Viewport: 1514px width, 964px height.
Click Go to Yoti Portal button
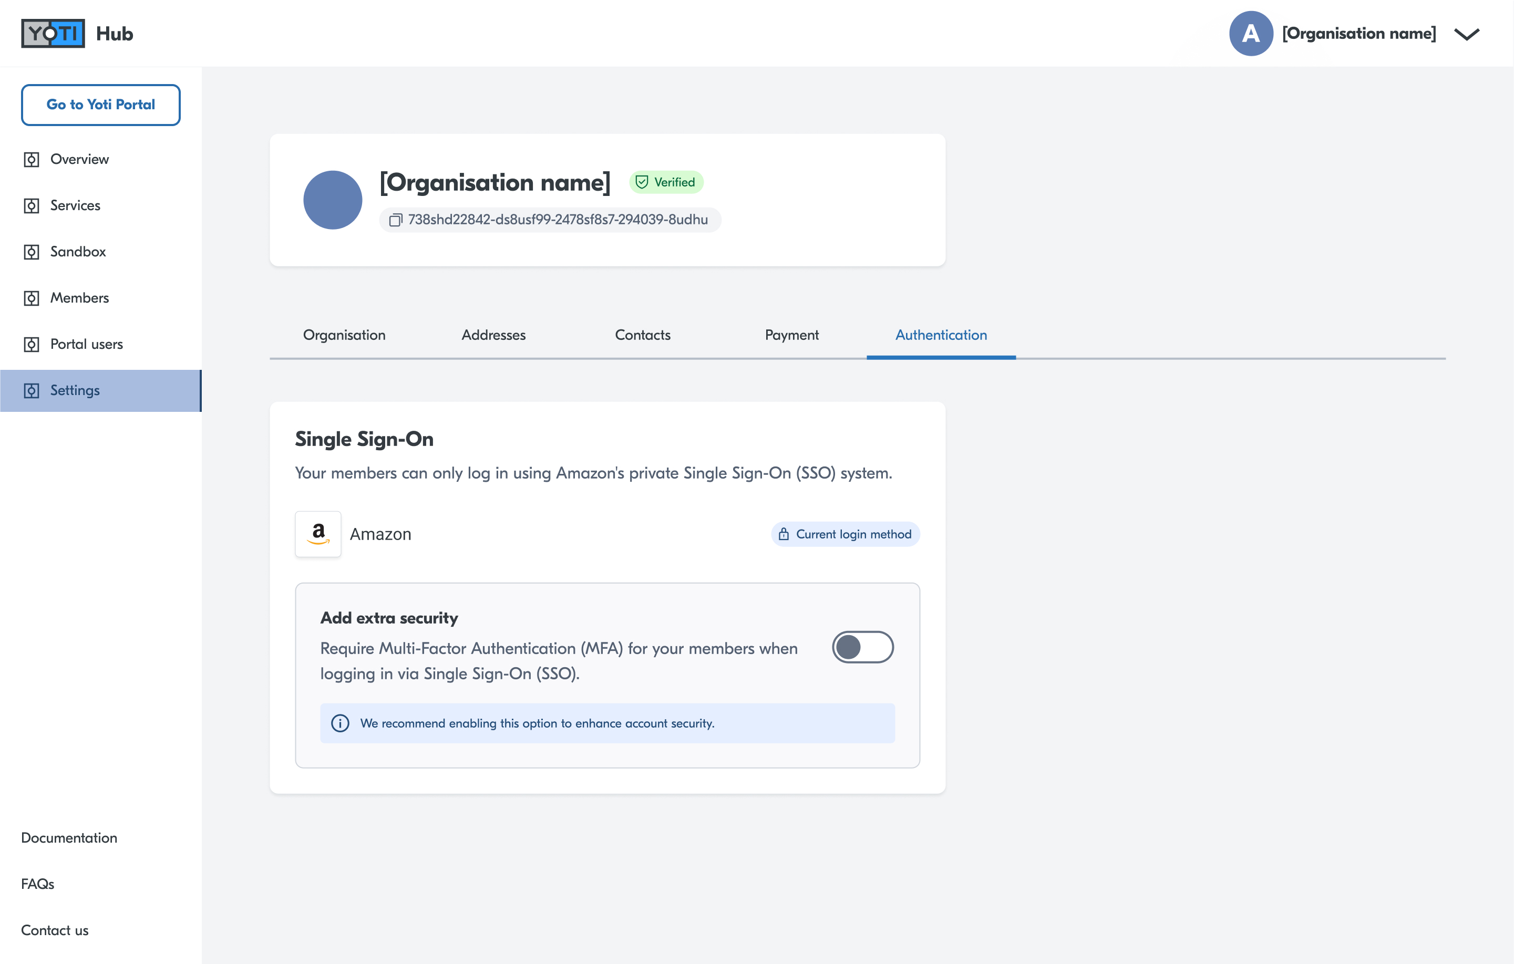click(x=100, y=105)
